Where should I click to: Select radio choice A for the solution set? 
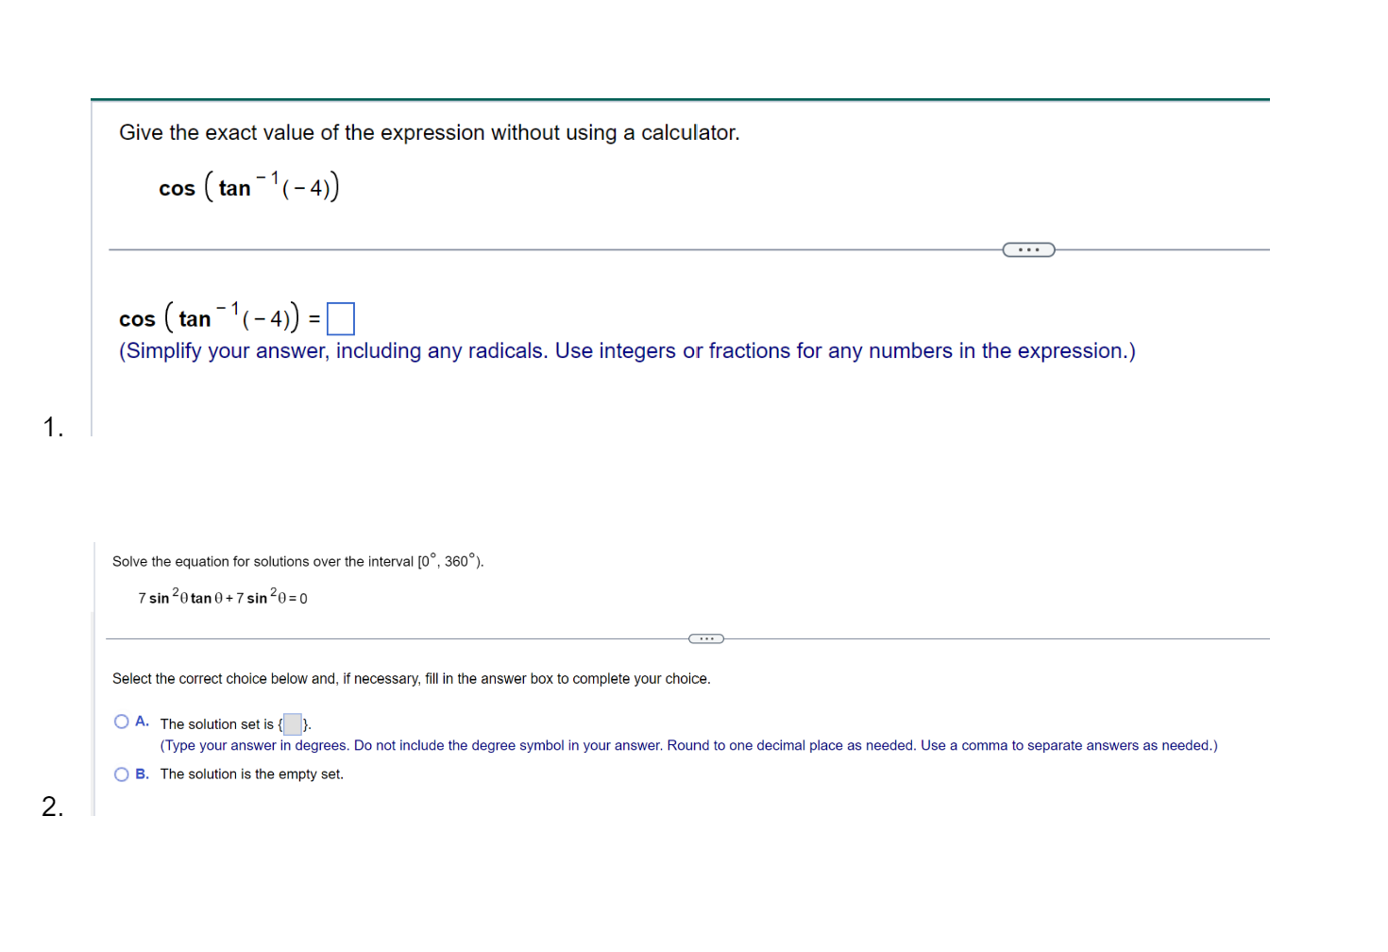coord(121,721)
